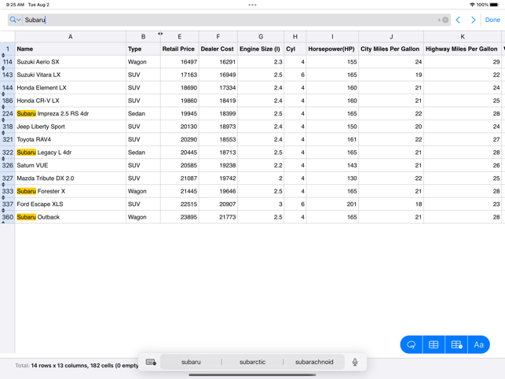Check the battery status indicator
The height and width of the screenshot is (379, 505).
tap(494, 5)
